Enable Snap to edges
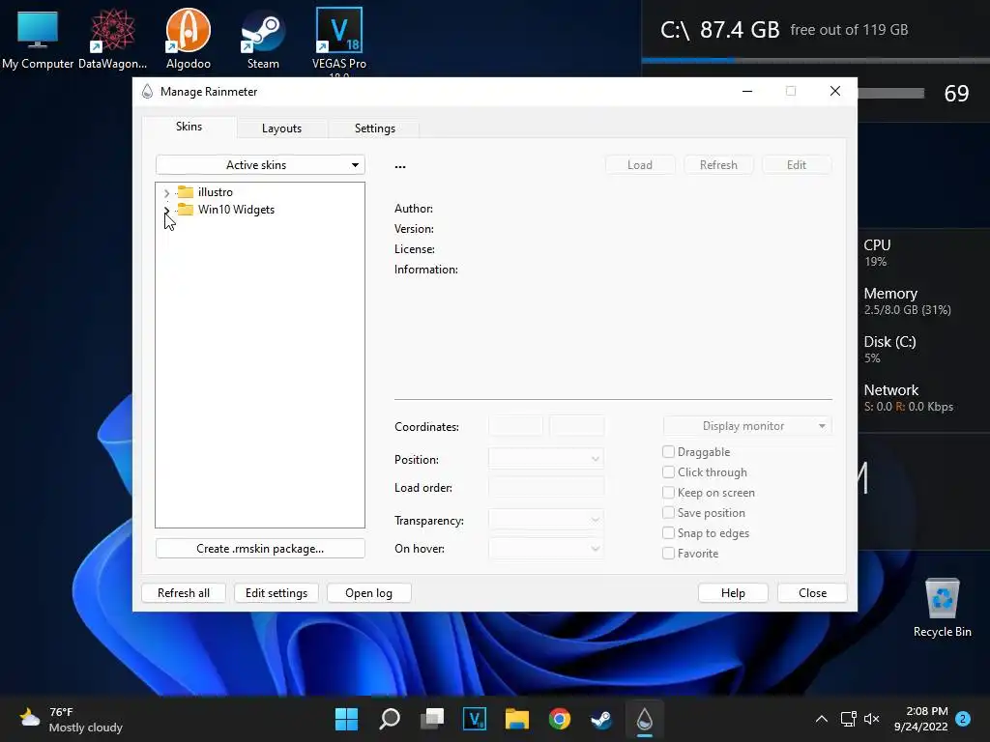Image resolution: width=990 pixels, height=742 pixels. [668, 532]
